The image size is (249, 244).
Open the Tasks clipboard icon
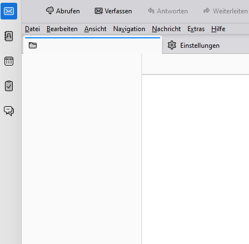coord(9,86)
